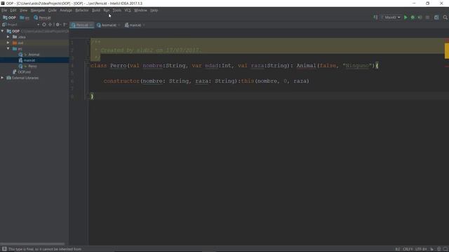Click the Search Everywhere magnifier icon
The image size is (449, 252).
[x=445, y=17]
